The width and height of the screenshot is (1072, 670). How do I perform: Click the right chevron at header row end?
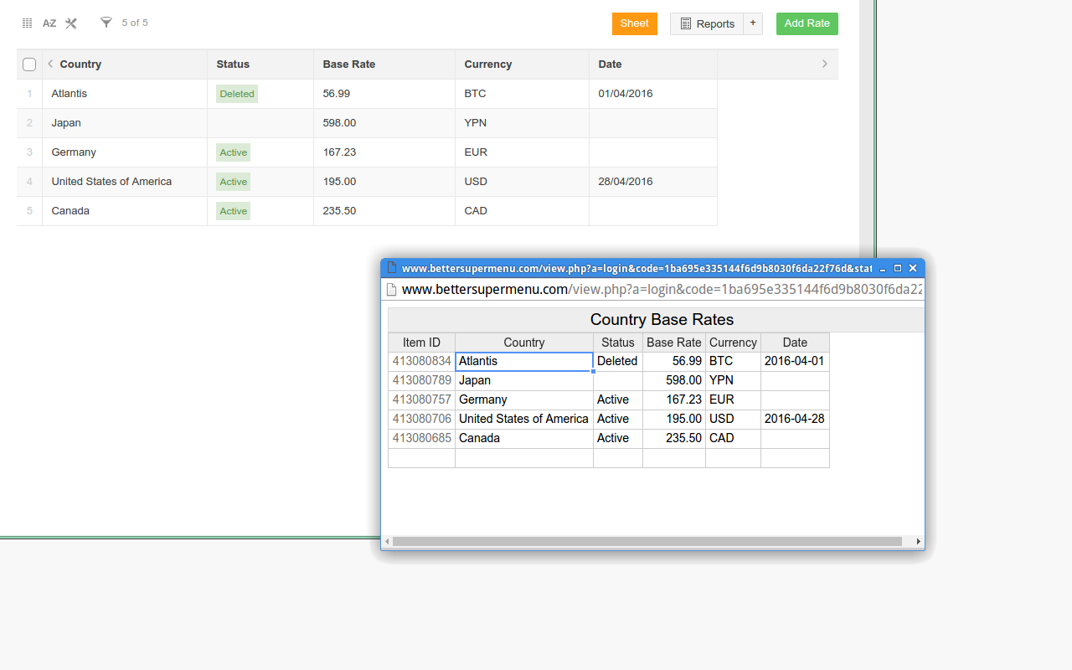[824, 64]
